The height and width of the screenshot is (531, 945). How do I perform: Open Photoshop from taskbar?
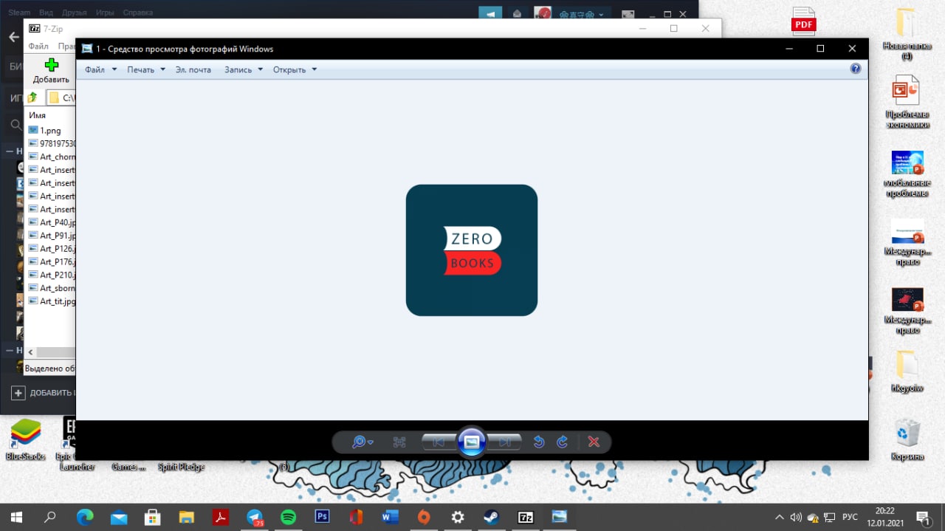[x=323, y=517]
